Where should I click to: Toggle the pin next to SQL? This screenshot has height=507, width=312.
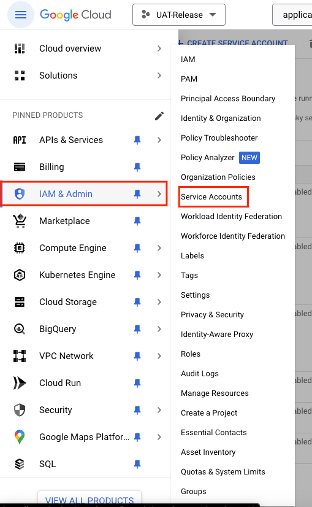137,464
